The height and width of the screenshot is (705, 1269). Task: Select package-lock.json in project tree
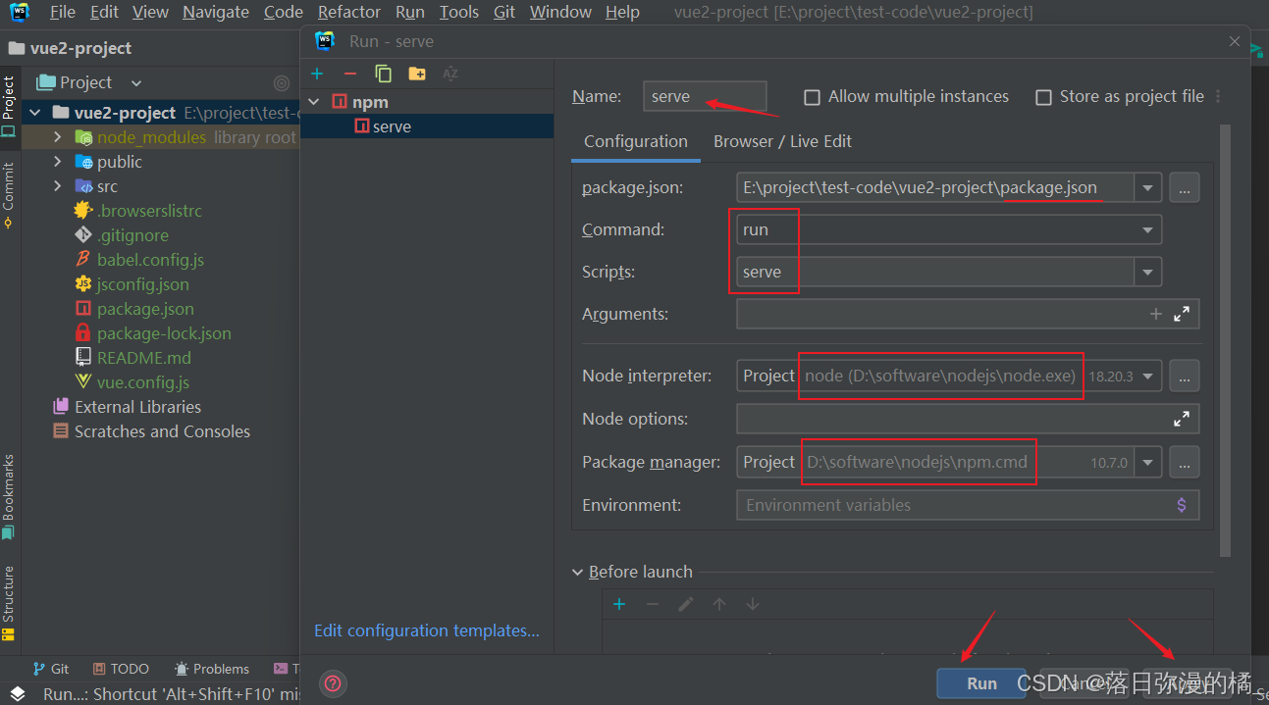pos(164,333)
